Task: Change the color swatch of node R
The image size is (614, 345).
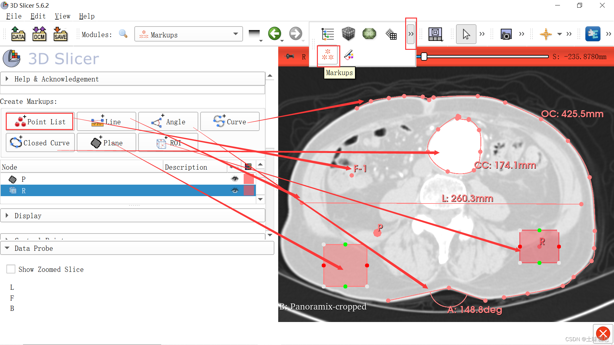Action: (x=249, y=190)
